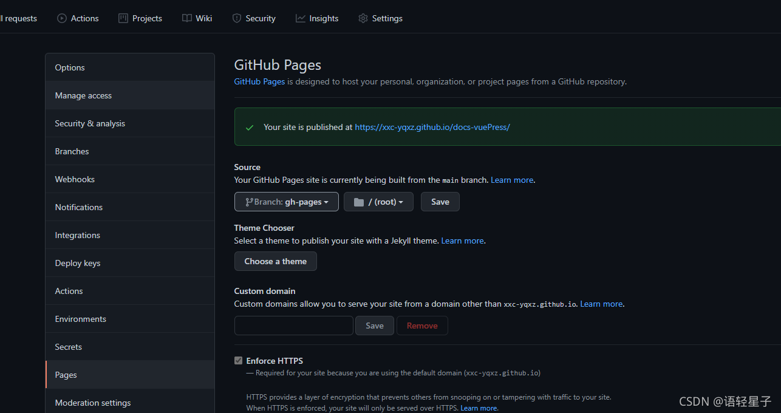Open Deploy keys settings
The width and height of the screenshot is (781, 413).
pyautogui.click(x=130, y=263)
